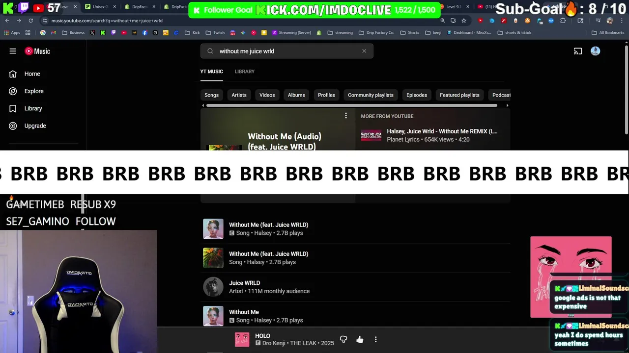
Task: Click the browser back arrow
Action: (7, 21)
